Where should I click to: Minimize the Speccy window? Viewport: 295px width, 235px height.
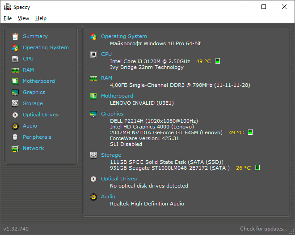[244, 7]
